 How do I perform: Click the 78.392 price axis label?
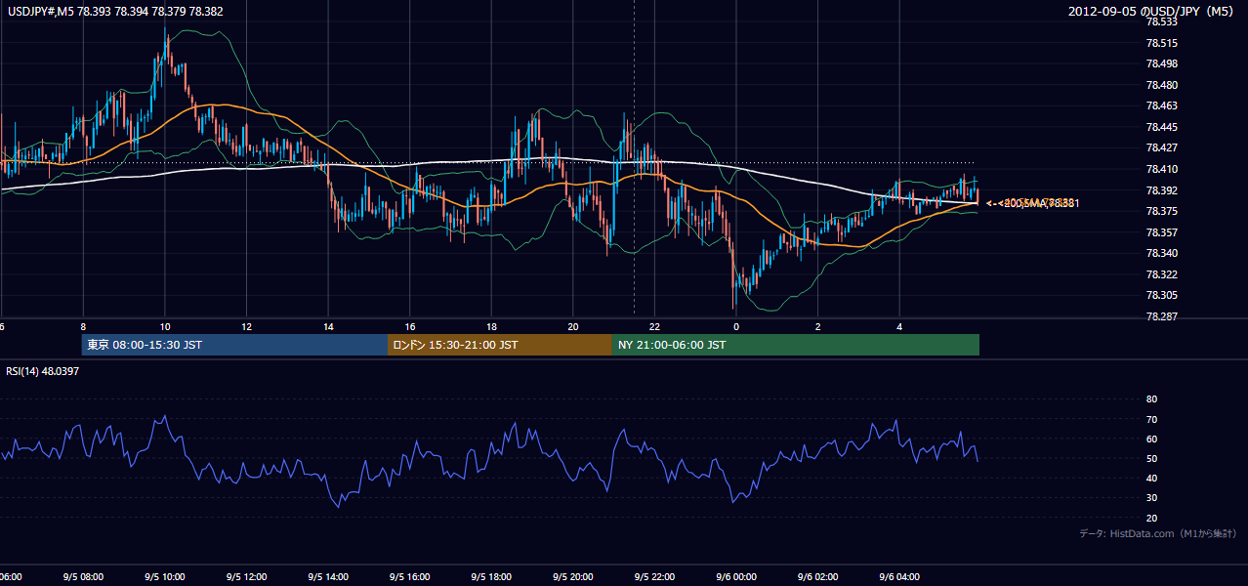(x=1161, y=190)
